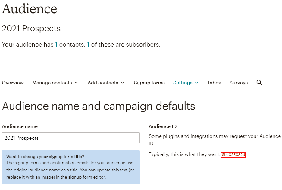Open the Settings dropdown chevron

tap(196, 83)
